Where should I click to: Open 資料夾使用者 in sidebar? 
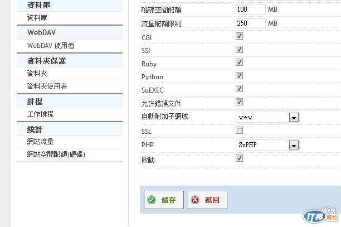47,86
